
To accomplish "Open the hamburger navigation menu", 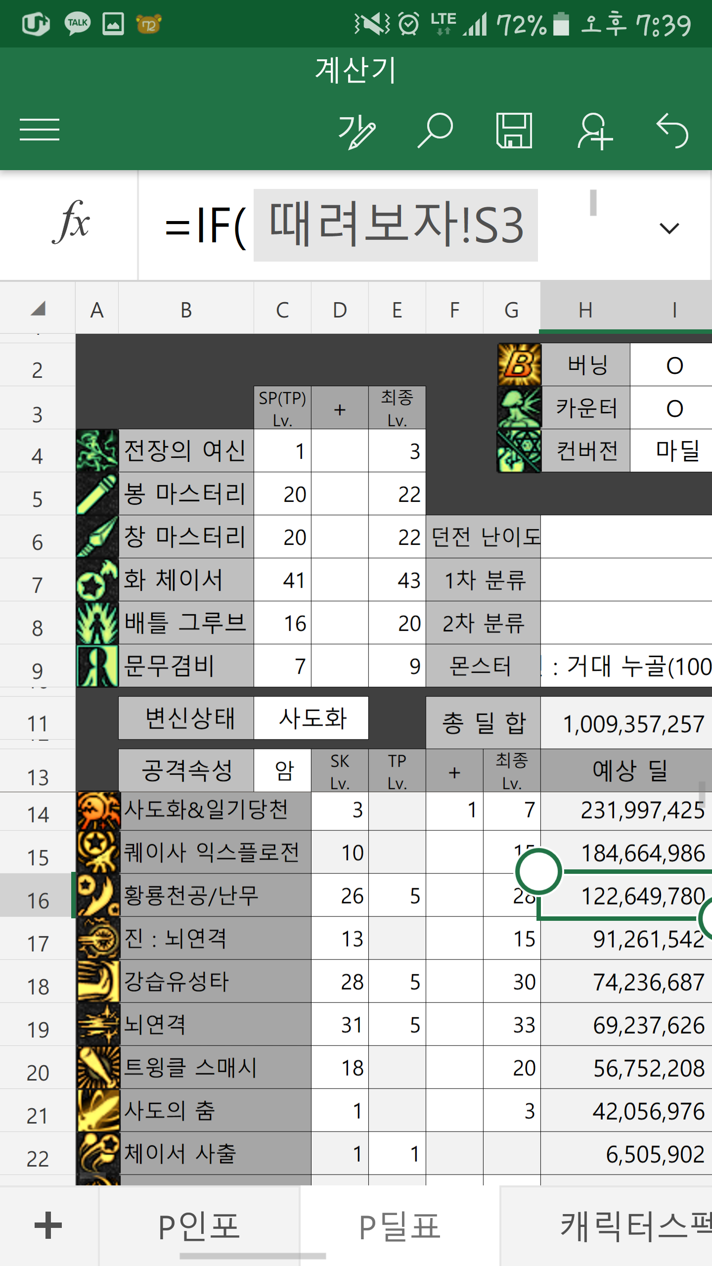I will pos(40,130).
